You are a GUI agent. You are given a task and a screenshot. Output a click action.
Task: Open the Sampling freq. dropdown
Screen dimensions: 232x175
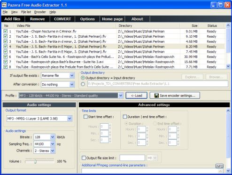tap(53, 144)
